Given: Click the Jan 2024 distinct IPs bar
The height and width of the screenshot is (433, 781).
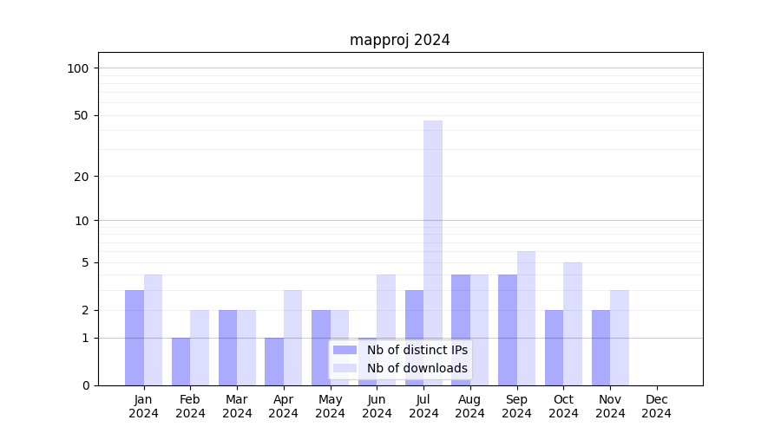Looking at the screenshot, I should click(135, 338).
